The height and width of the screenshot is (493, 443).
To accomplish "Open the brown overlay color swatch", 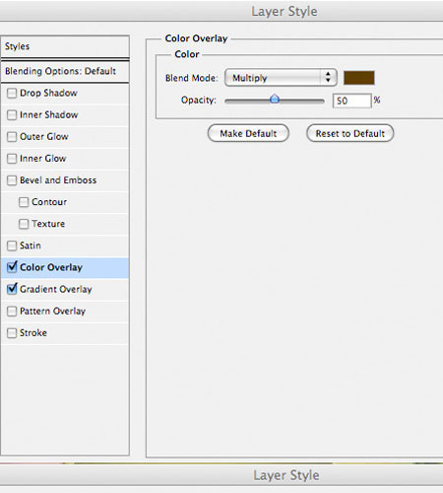I will (358, 78).
